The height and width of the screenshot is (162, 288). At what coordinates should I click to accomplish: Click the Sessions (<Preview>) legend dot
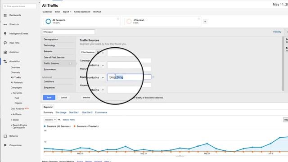74,126
